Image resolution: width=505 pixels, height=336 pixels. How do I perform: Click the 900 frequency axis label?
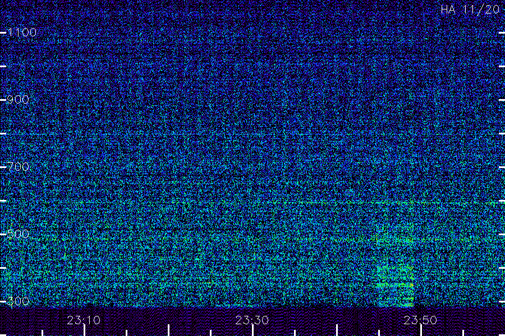18,99
